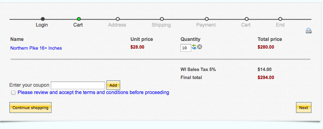This screenshot has height=129, width=323.
Task: Refresh the quantity with the green arrows icon
Action: tap(194, 47)
